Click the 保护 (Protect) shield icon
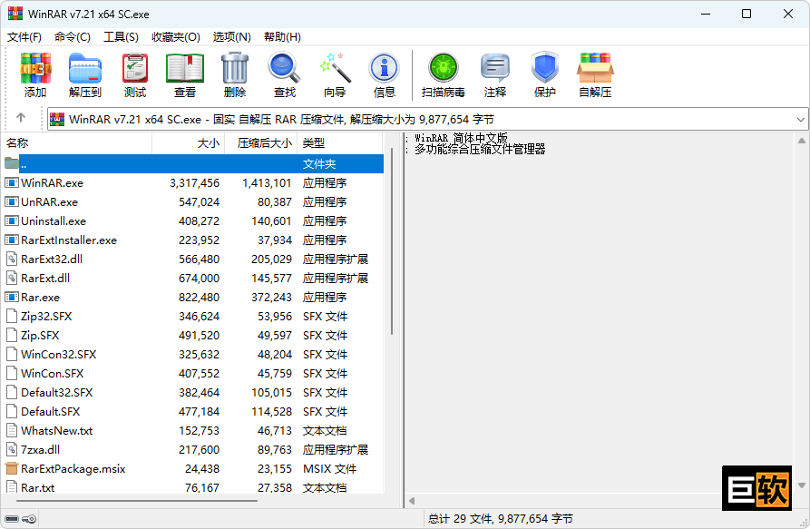The width and height of the screenshot is (810, 529). click(545, 68)
